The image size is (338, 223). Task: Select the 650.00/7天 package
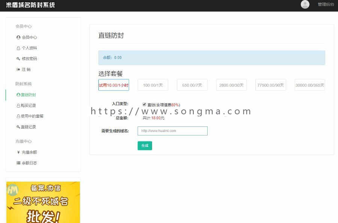pyautogui.click(x=192, y=85)
